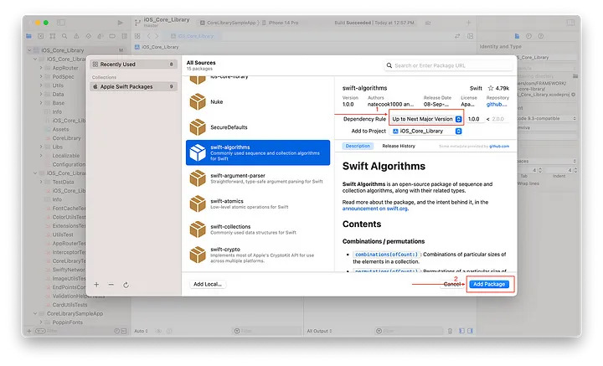Select the Nuke package icon

198,101
